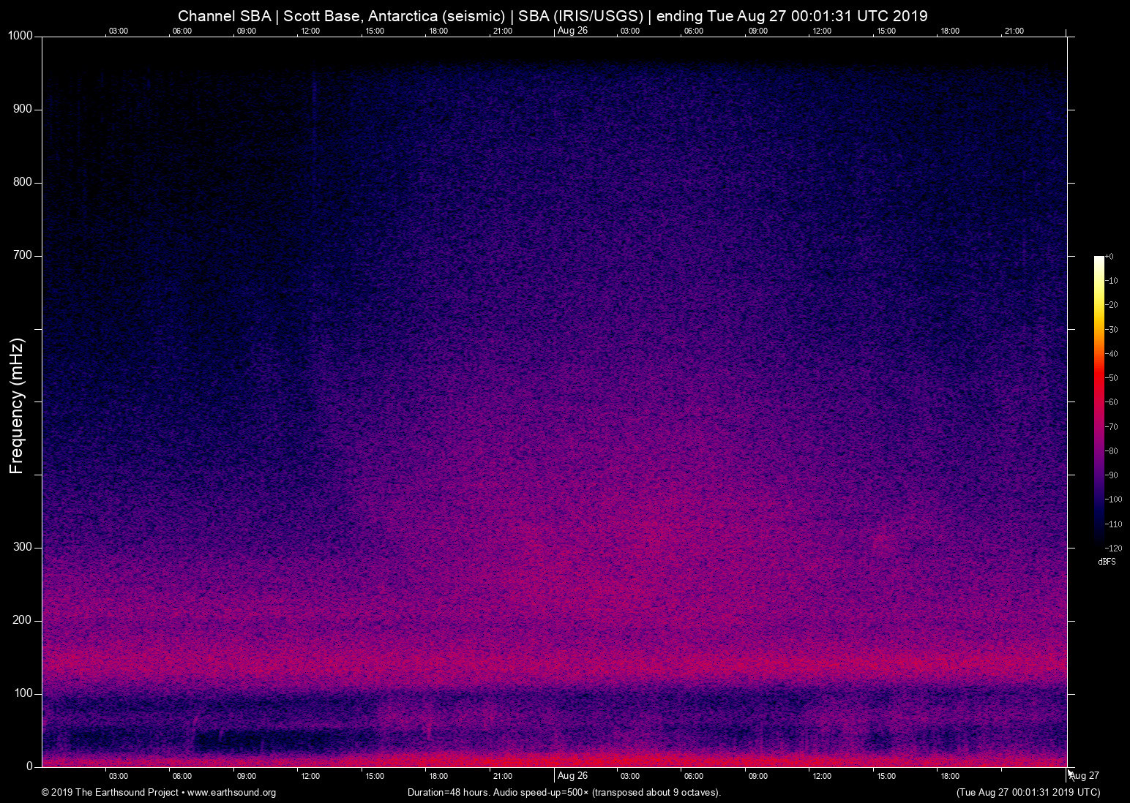Select the '-120' color scale label
The image size is (1130, 803).
pyautogui.click(x=1114, y=548)
